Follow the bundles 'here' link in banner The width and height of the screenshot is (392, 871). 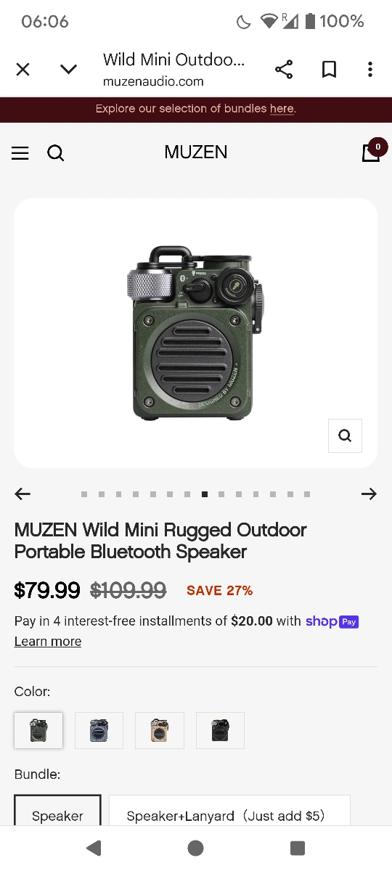282,109
